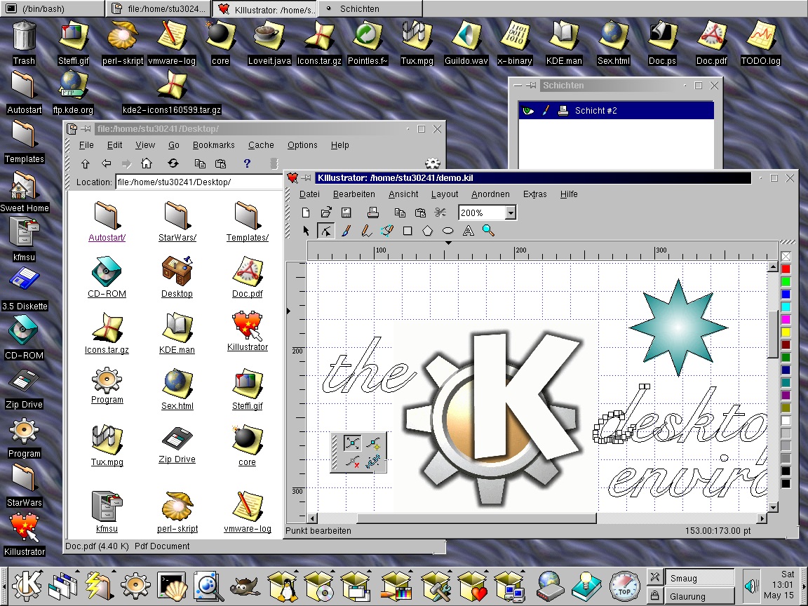Select the Ellipse drawing tool
The width and height of the screenshot is (808, 606).
coord(448,231)
